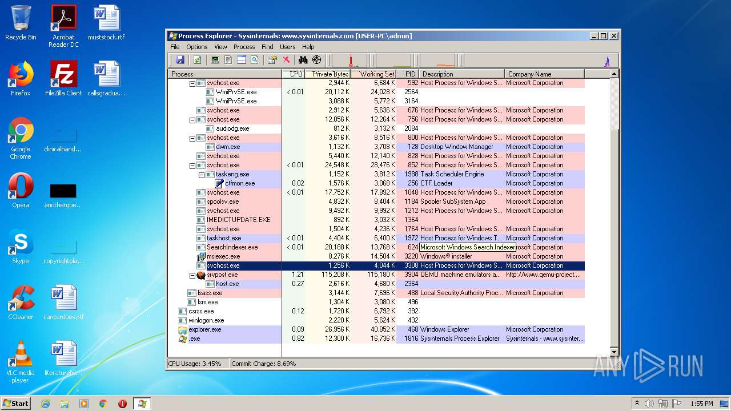Select the csrss.exe process row

click(376, 311)
